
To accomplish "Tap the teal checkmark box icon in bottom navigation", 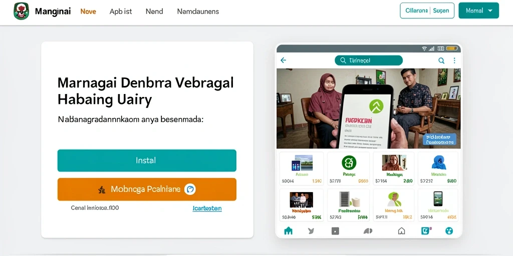I will coord(425,231).
